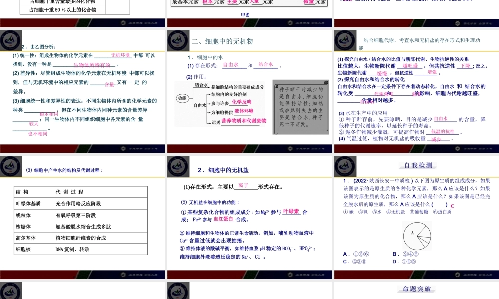The width and height of the screenshot is (499, 299).
Task: Click the option list ①碳 ②氧 ③水 ④无机盐
Action: [397, 212]
